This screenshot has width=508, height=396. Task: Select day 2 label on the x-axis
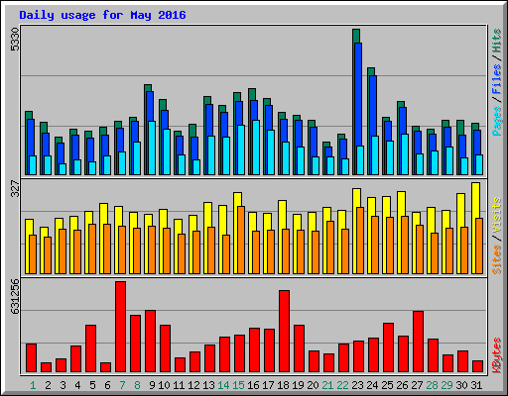[x=48, y=385]
